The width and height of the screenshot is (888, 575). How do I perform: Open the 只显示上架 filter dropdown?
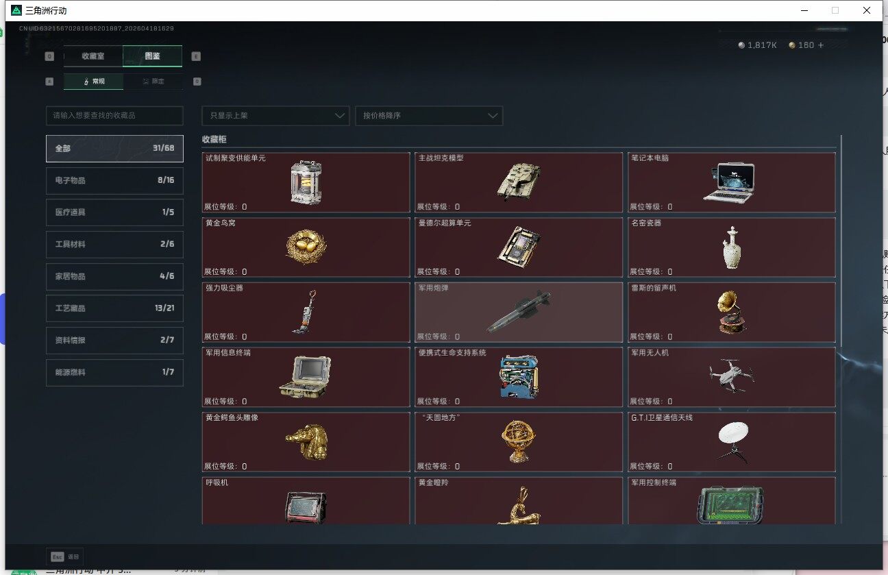[275, 116]
